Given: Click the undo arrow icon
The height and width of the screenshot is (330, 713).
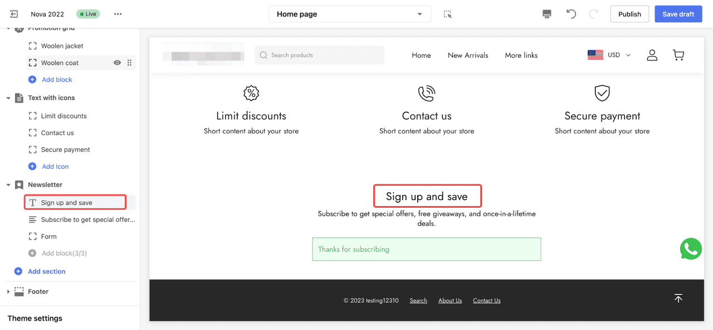Looking at the screenshot, I should pos(571,14).
